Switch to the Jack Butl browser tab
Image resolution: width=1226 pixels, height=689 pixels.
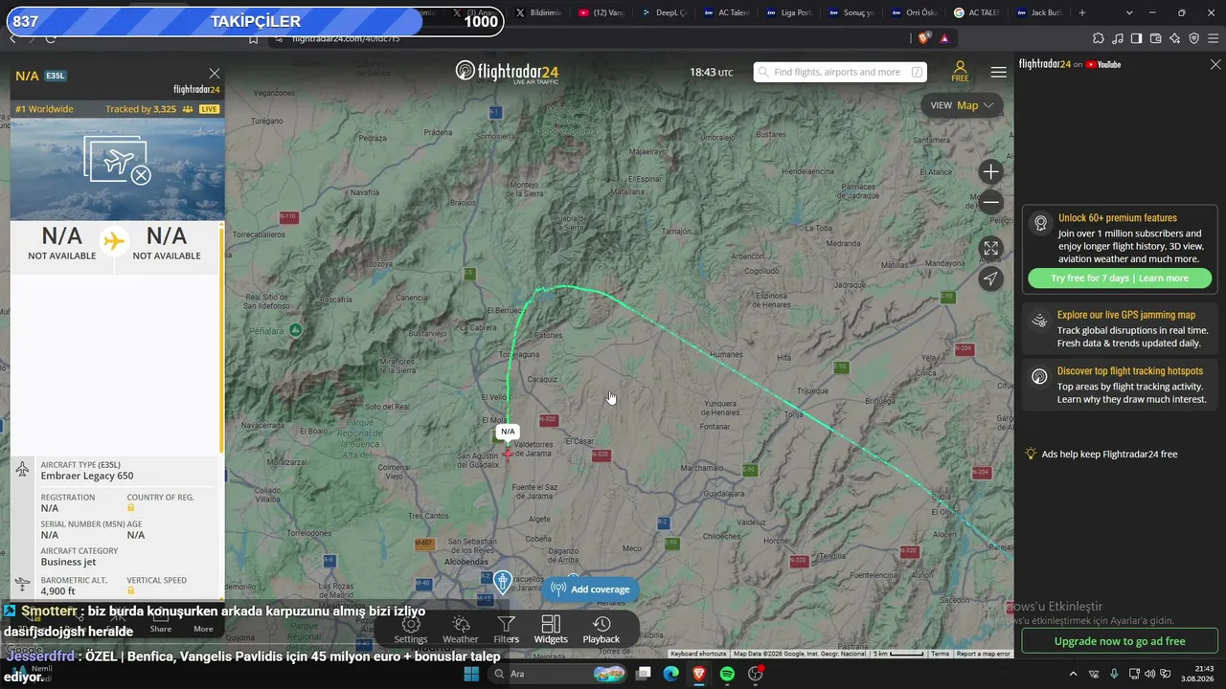tap(1039, 12)
